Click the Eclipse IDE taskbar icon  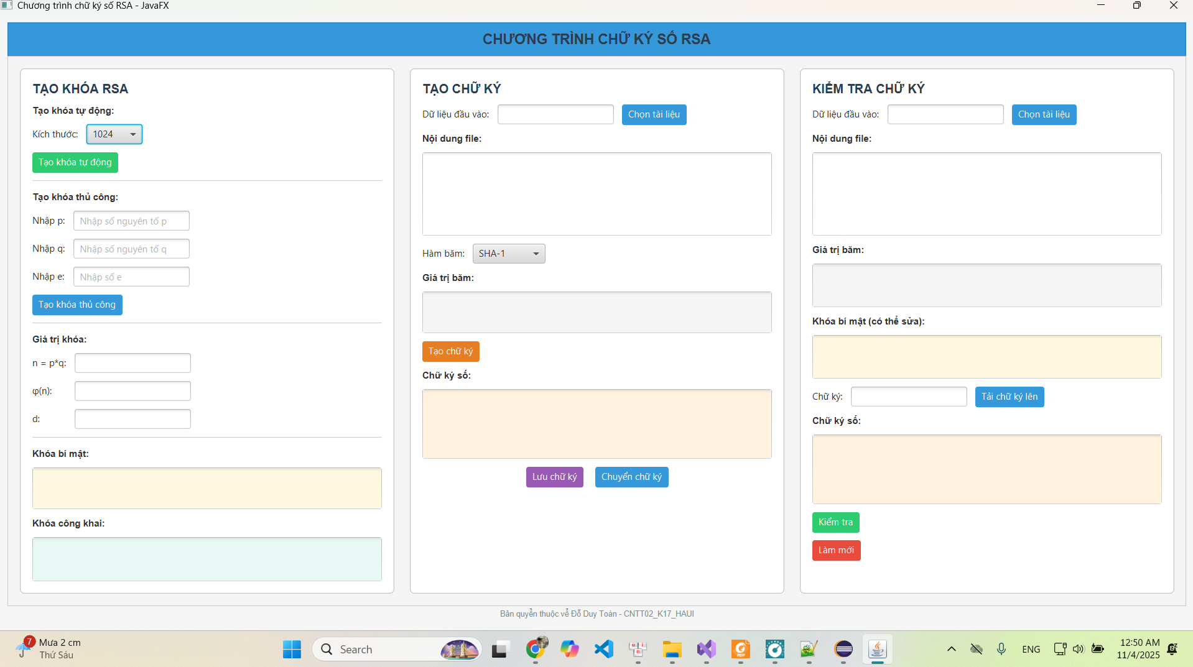coord(843,649)
